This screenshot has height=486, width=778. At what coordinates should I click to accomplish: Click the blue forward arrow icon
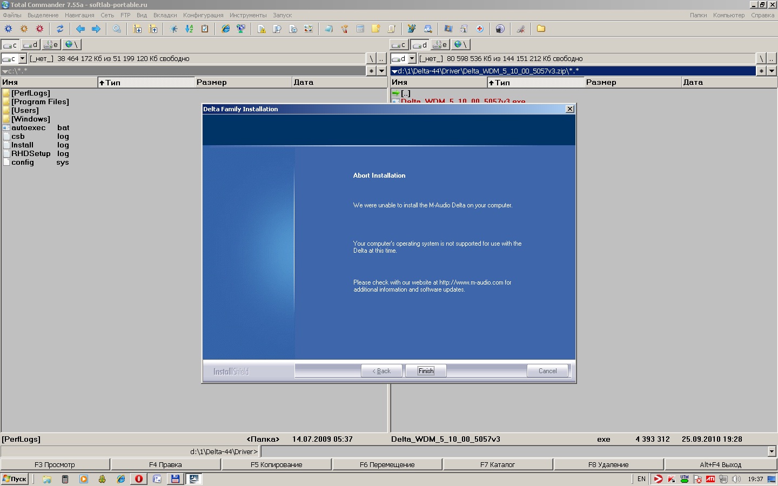(x=96, y=29)
